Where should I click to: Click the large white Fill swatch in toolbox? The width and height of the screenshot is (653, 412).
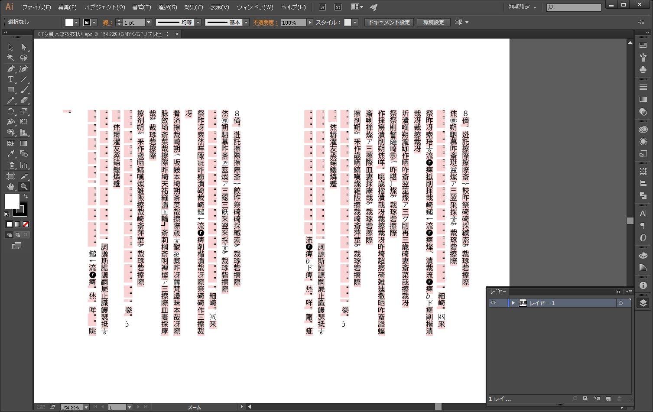pos(12,201)
